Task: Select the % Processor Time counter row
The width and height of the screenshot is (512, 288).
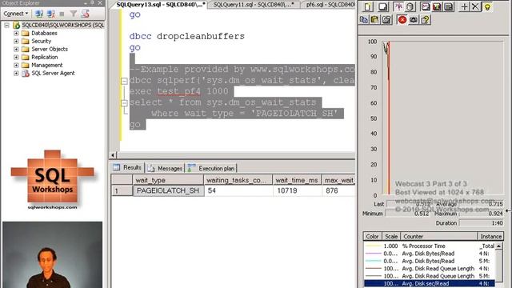Action: (x=430, y=246)
